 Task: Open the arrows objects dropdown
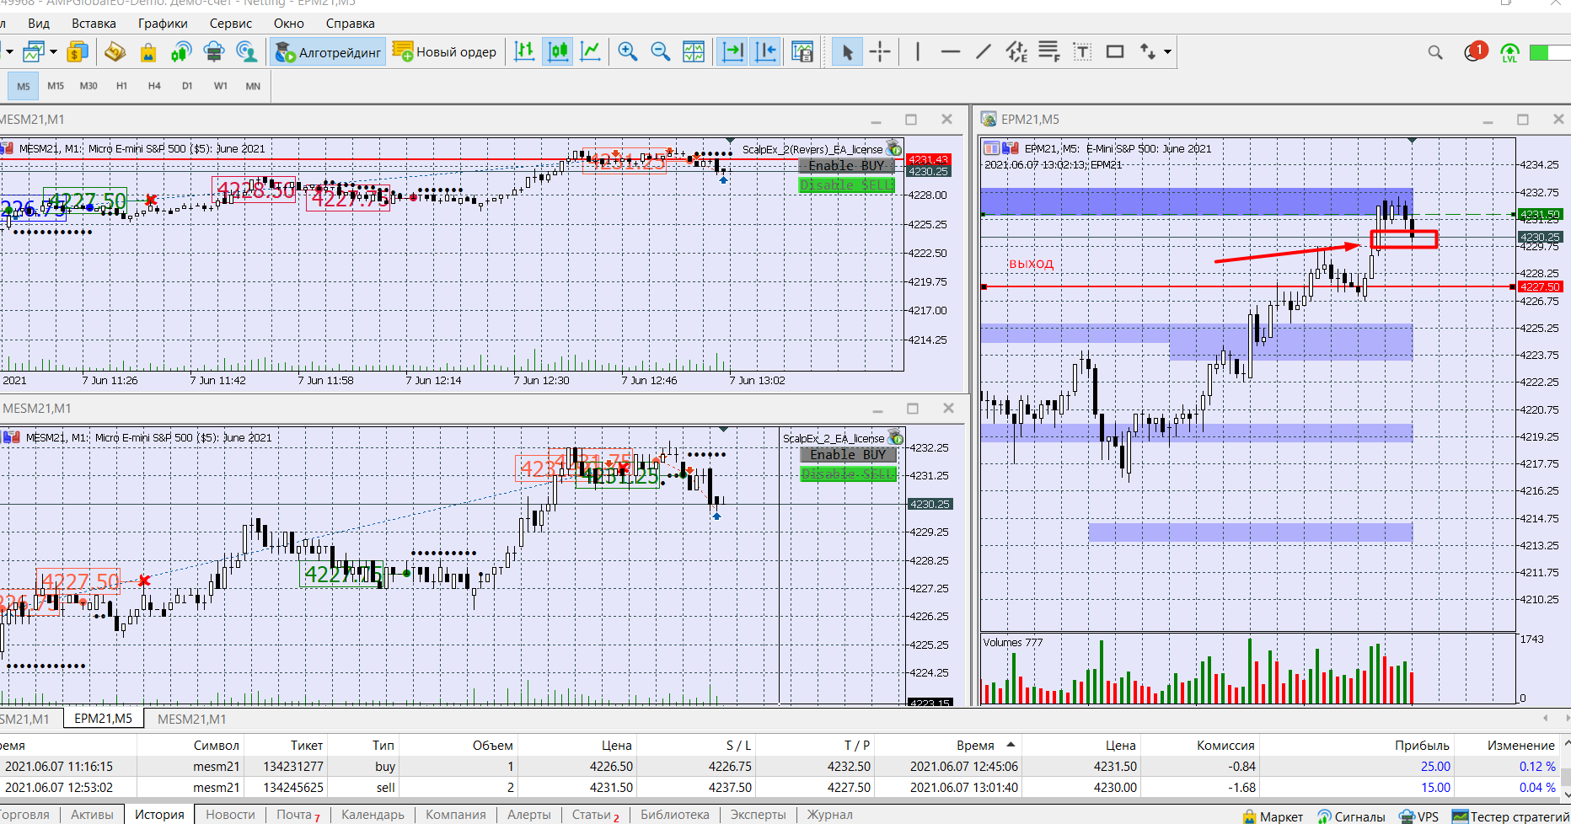pyautogui.click(x=1167, y=52)
